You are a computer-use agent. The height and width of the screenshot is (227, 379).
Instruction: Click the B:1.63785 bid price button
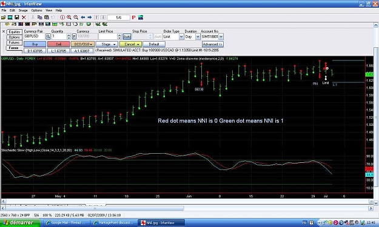click(35, 51)
